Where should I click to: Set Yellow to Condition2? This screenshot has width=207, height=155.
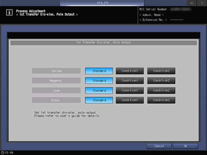pyautogui.click(x=161, y=71)
